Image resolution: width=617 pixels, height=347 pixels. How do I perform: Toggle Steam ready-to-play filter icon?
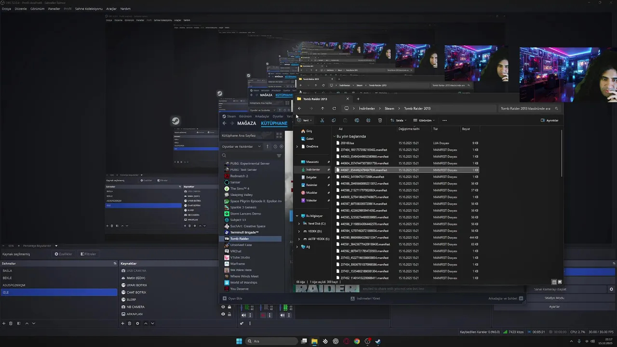pyautogui.click(x=281, y=147)
